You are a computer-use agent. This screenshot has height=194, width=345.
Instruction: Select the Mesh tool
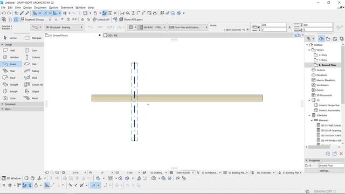[x=31, y=98]
